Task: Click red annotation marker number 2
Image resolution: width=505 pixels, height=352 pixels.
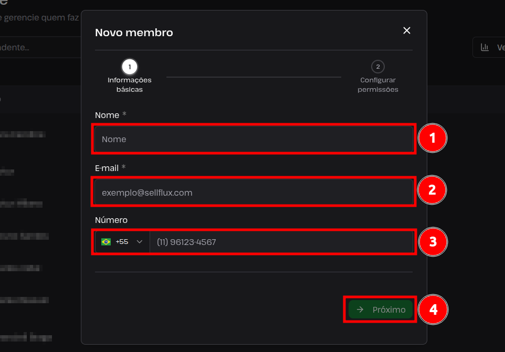Action: click(x=432, y=190)
